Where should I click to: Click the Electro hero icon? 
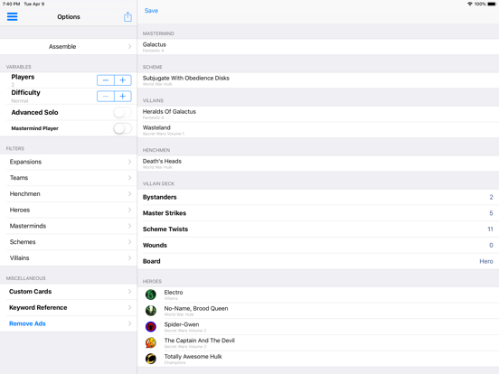[151, 295]
